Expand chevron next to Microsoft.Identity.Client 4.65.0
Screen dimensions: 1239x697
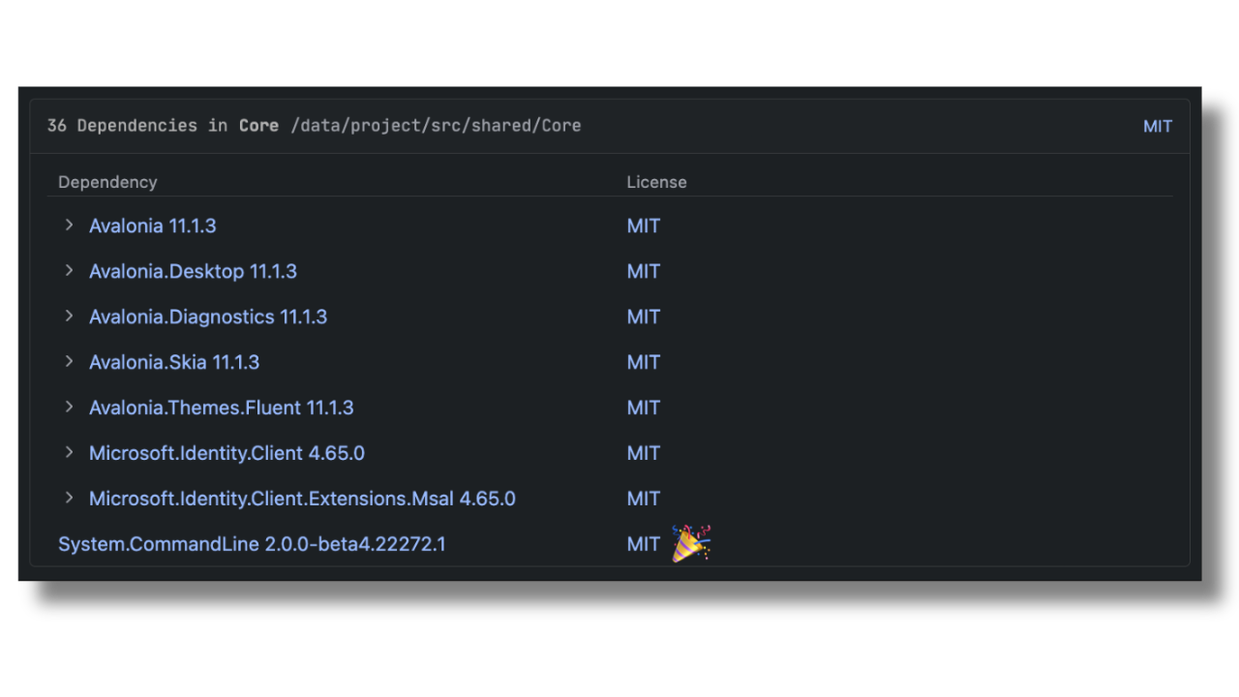pos(69,453)
